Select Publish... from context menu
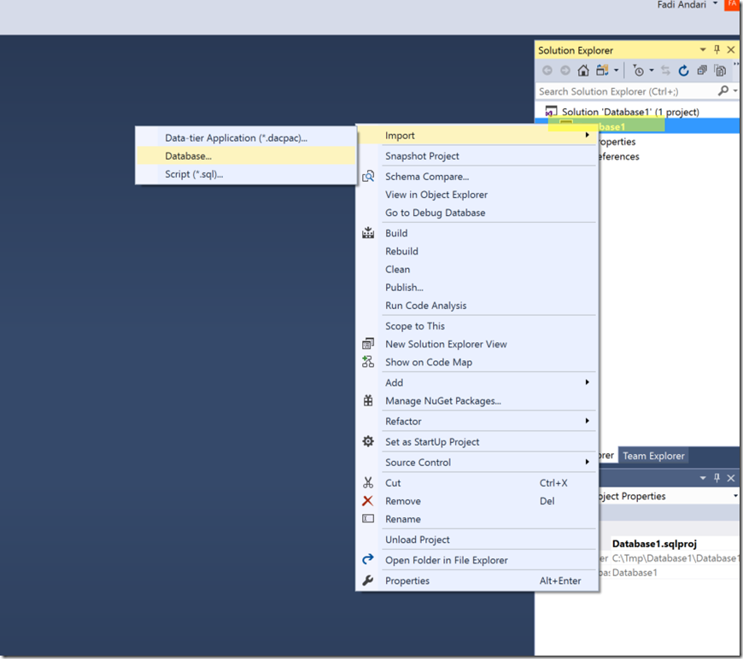The image size is (743, 659). [477, 287]
